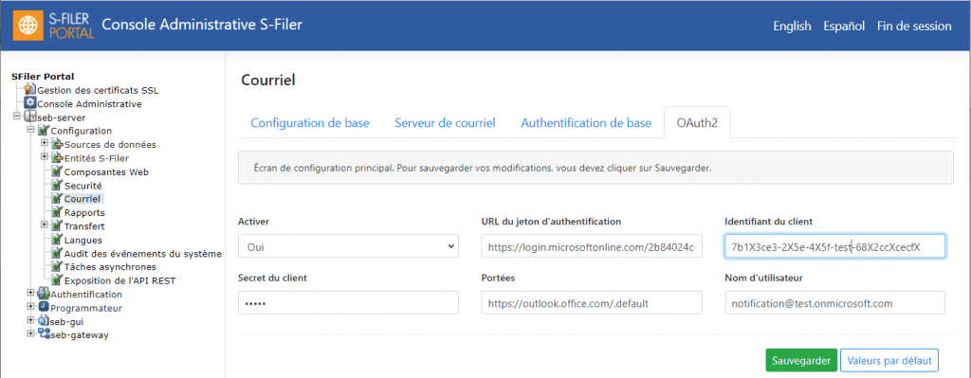Select Courriel tree label
This screenshot has width=971, height=378.
tap(82, 199)
